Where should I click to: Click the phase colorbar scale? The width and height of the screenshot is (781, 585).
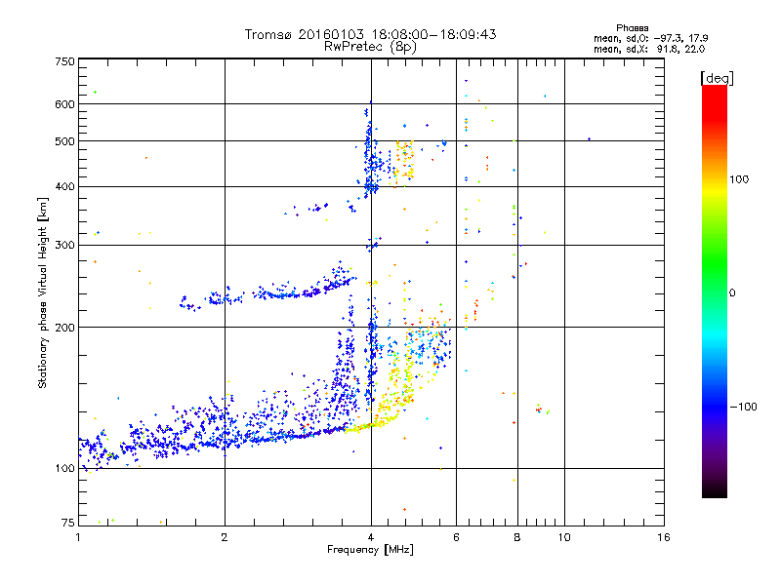[x=715, y=291]
